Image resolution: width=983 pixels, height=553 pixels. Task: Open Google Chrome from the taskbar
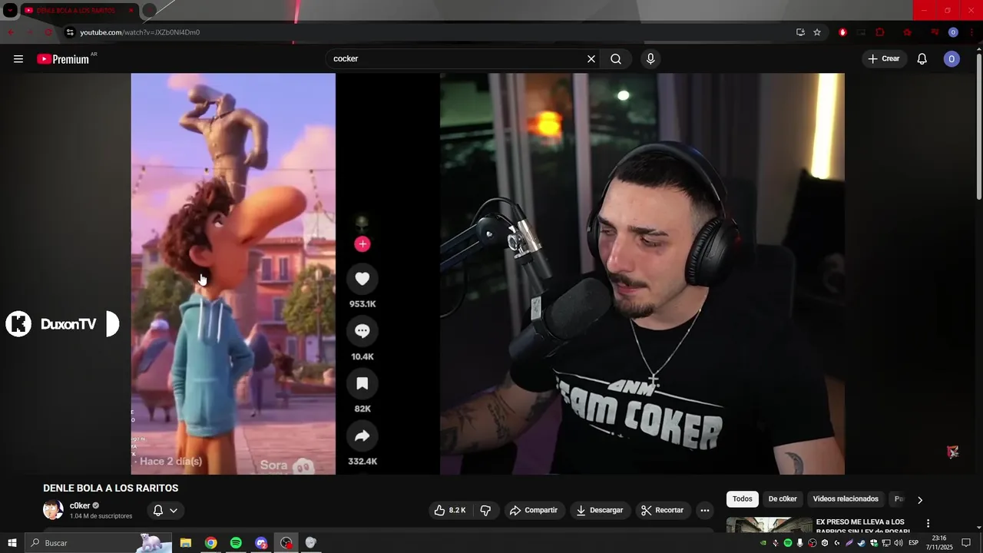click(x=210, y=543)
